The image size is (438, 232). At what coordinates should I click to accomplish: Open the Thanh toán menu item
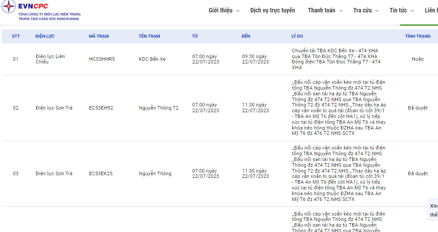click(x=321, y=10)
